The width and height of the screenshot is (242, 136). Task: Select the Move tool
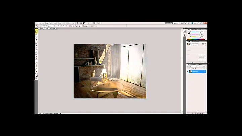coord(36,31)
